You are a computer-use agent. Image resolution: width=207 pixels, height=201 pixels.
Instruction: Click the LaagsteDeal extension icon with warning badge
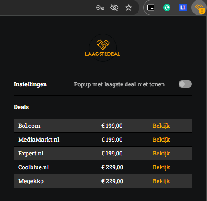pos(199,8)
